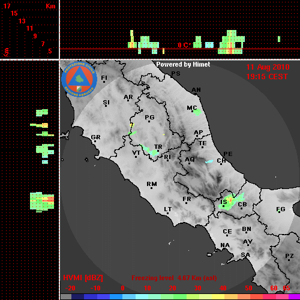Viewport: 300px width, 300px height.
Task: Select the PZ city label
Action: click(289, 256)
